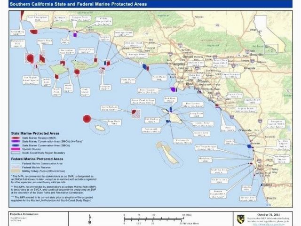The height and width of the screenshot is (226, 301).
Task: Click the Laguna Beach SMR label
Action: coord(253,101)
